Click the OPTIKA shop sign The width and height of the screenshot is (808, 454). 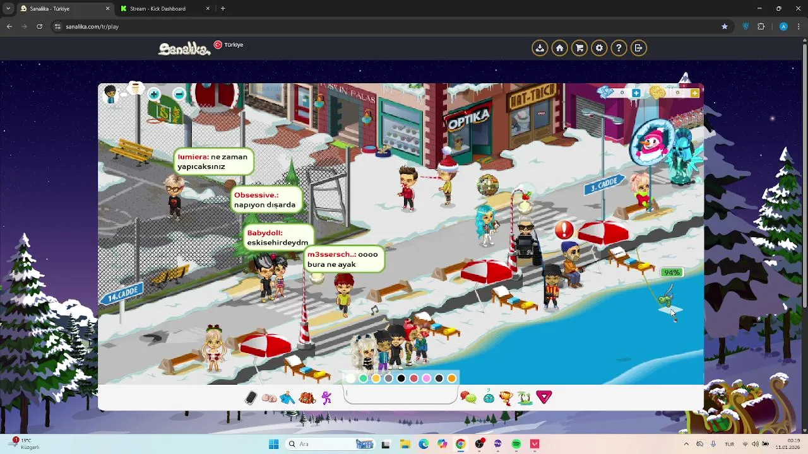click(468, 119)
